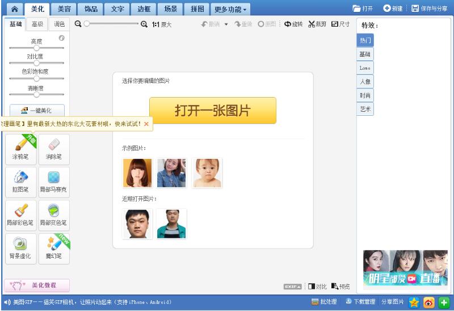
Task: Select the 基础 effects category
Action: [x=365, y=54]
